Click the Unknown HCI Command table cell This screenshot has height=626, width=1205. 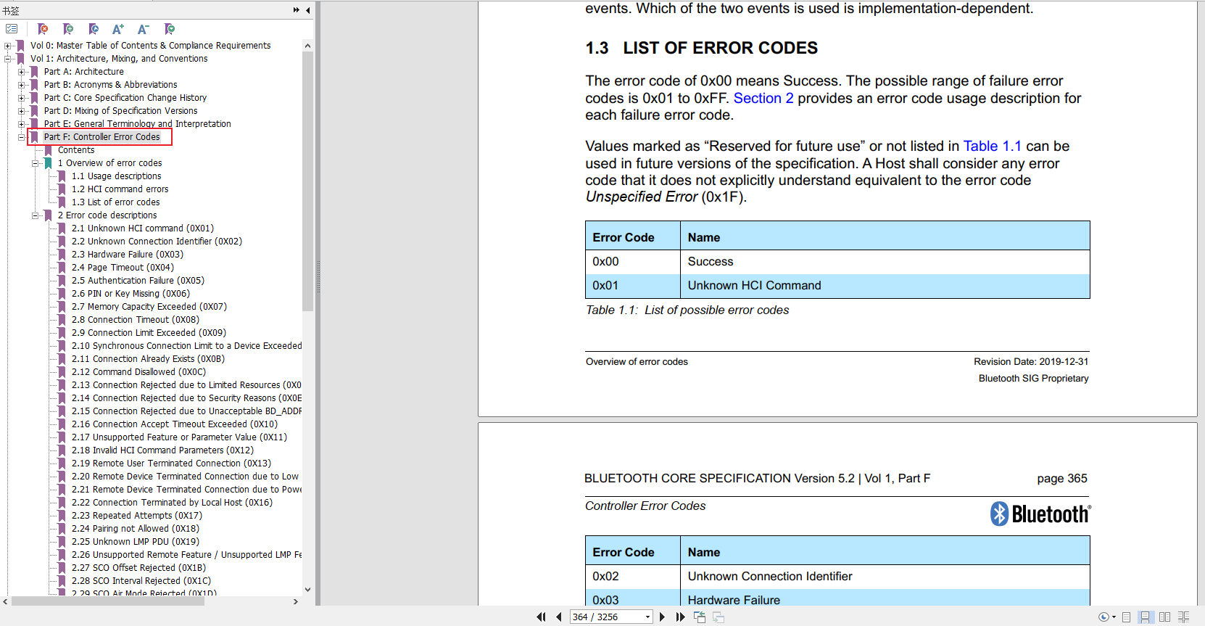pyautogui.click(x=885, y=286)
